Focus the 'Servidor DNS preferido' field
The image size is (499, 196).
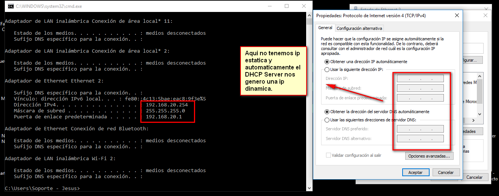(420, 129)
